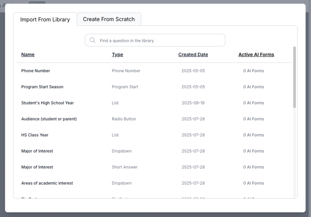Pick Audience (student or parent) question
The width and height of the screenshot is (311, 217).
point(49,119)
